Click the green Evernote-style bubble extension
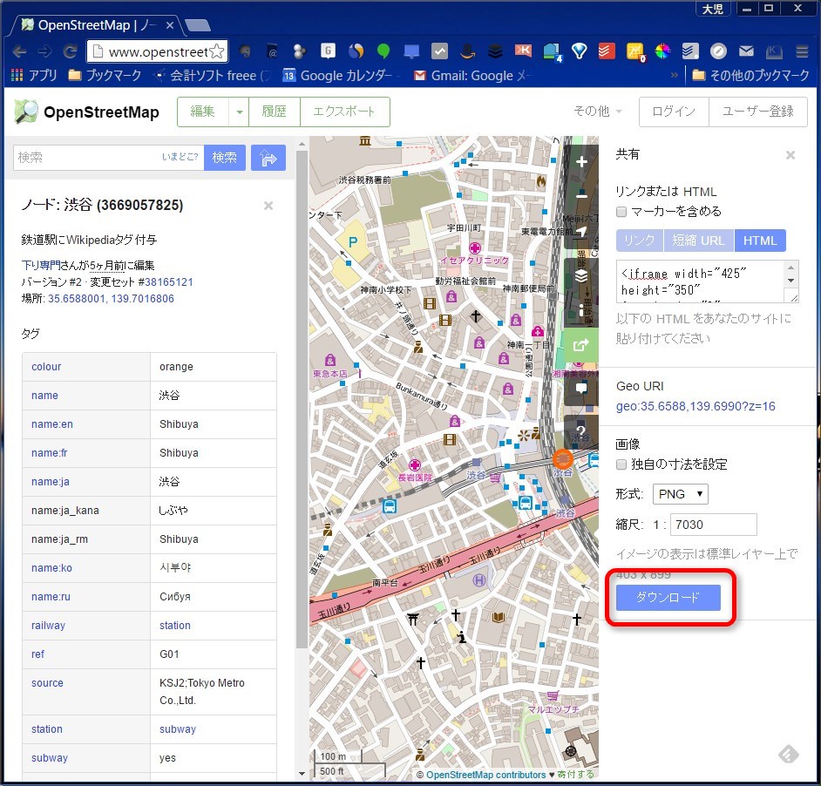 tap(383, 51)
